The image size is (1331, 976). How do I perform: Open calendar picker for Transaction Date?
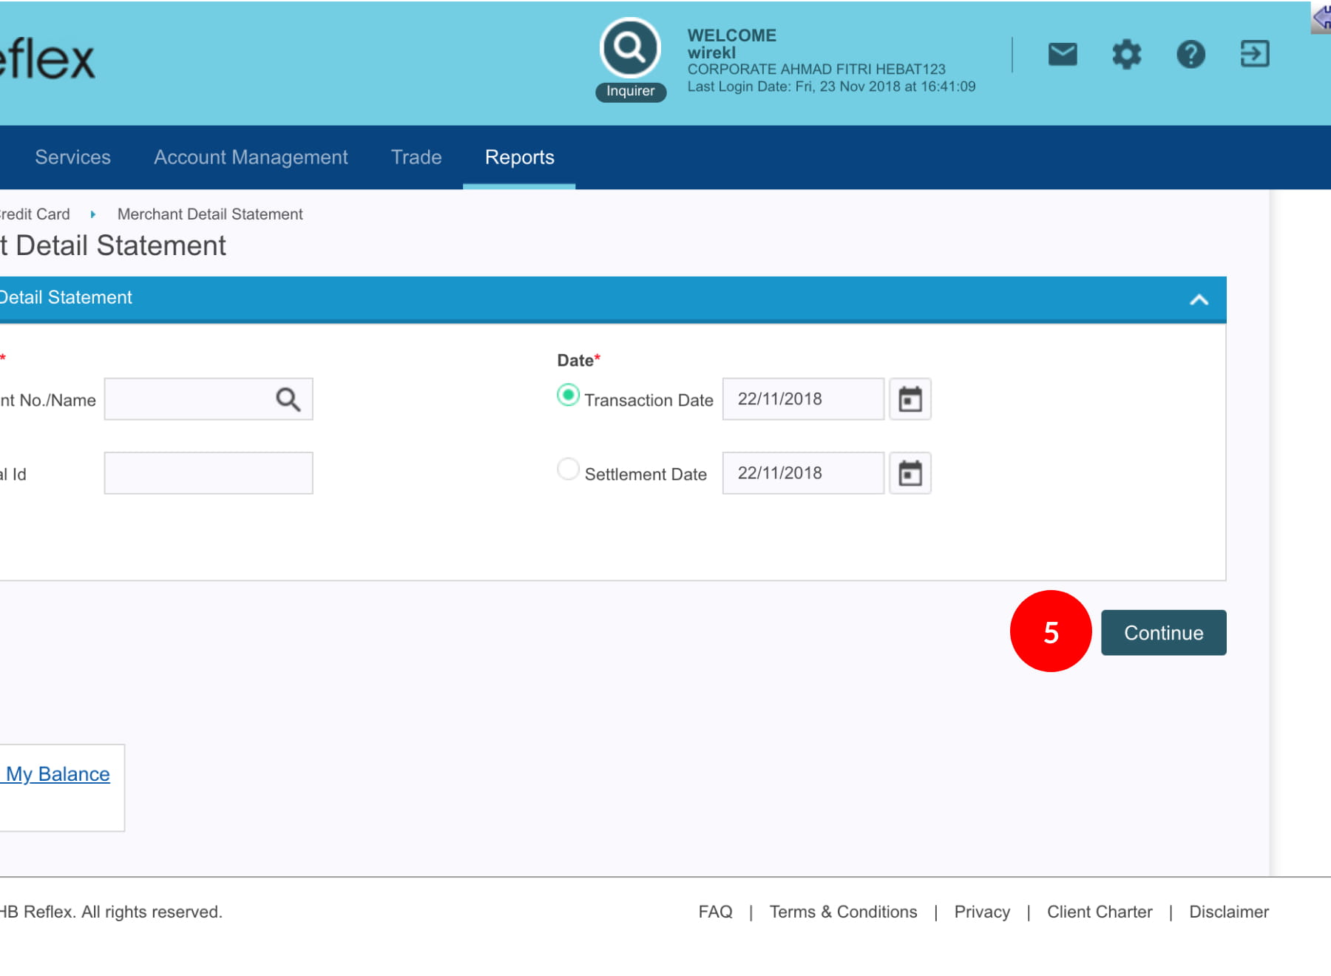[910, 399]
